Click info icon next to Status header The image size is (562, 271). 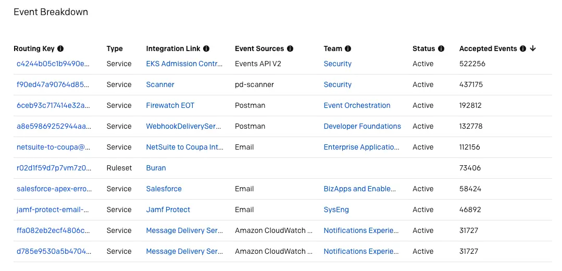click(x=441, y=48)
